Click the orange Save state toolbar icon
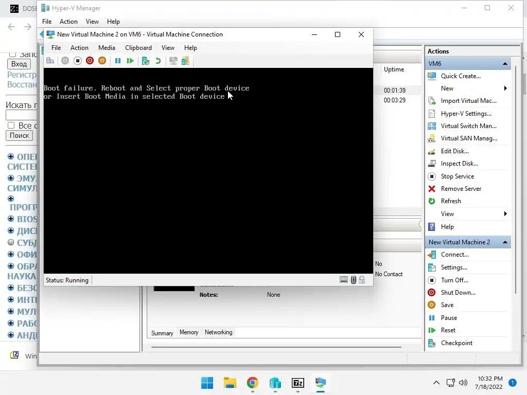Screen dimensions: 527x395 [102, 61]
